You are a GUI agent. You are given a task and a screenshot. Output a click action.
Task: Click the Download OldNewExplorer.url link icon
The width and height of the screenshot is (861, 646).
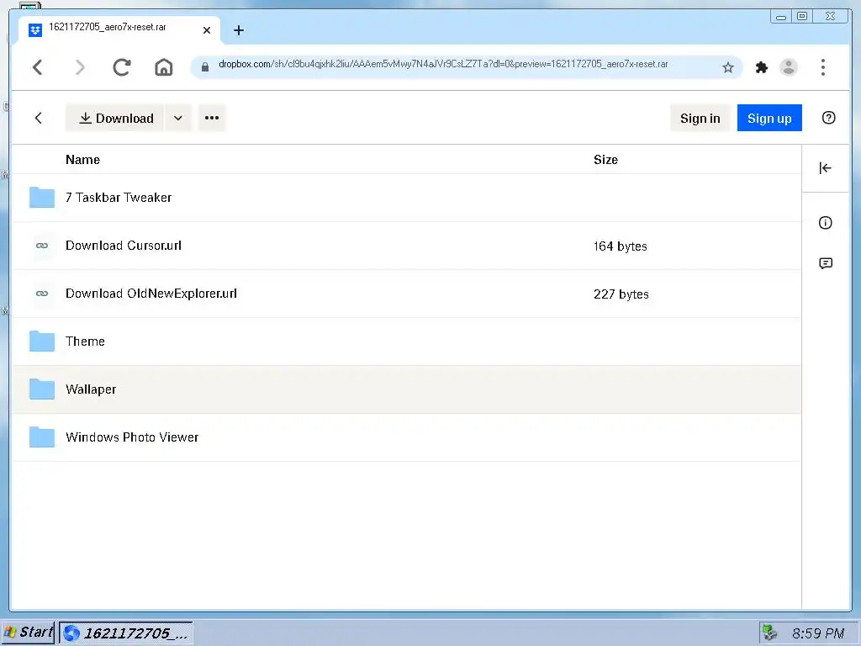(x=42, y=294)
